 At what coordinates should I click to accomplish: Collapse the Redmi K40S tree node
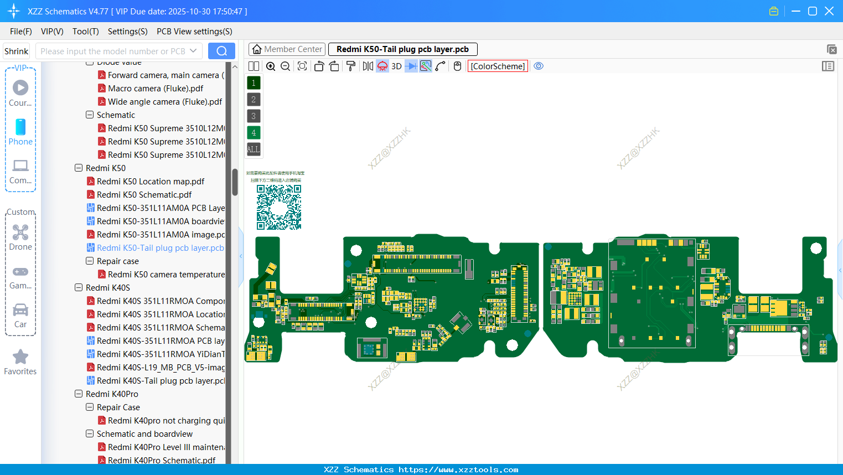point(79,288)
